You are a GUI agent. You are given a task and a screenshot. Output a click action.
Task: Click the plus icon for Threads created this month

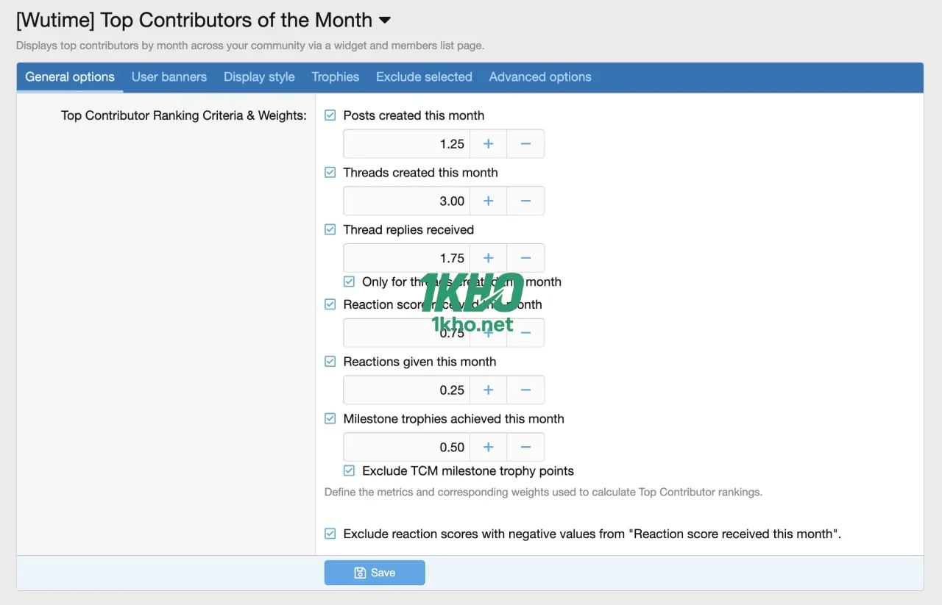(x=488, y=201)
